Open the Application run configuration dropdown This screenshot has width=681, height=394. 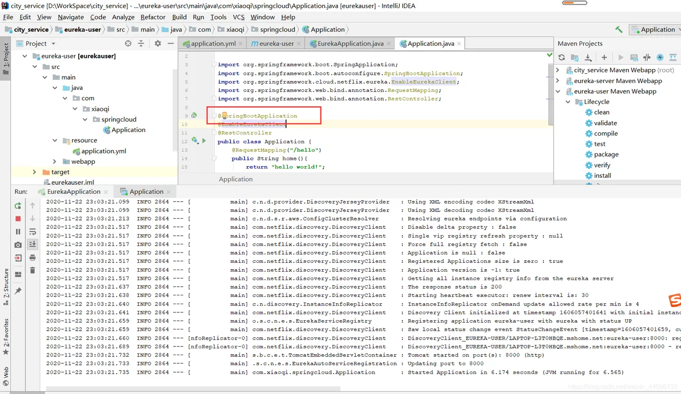(x=655, y=30)
